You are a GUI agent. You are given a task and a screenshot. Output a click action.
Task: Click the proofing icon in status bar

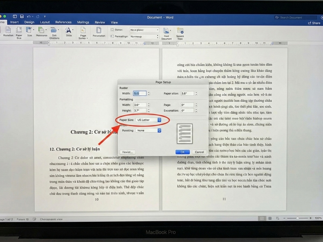click(x=34, y=219)
